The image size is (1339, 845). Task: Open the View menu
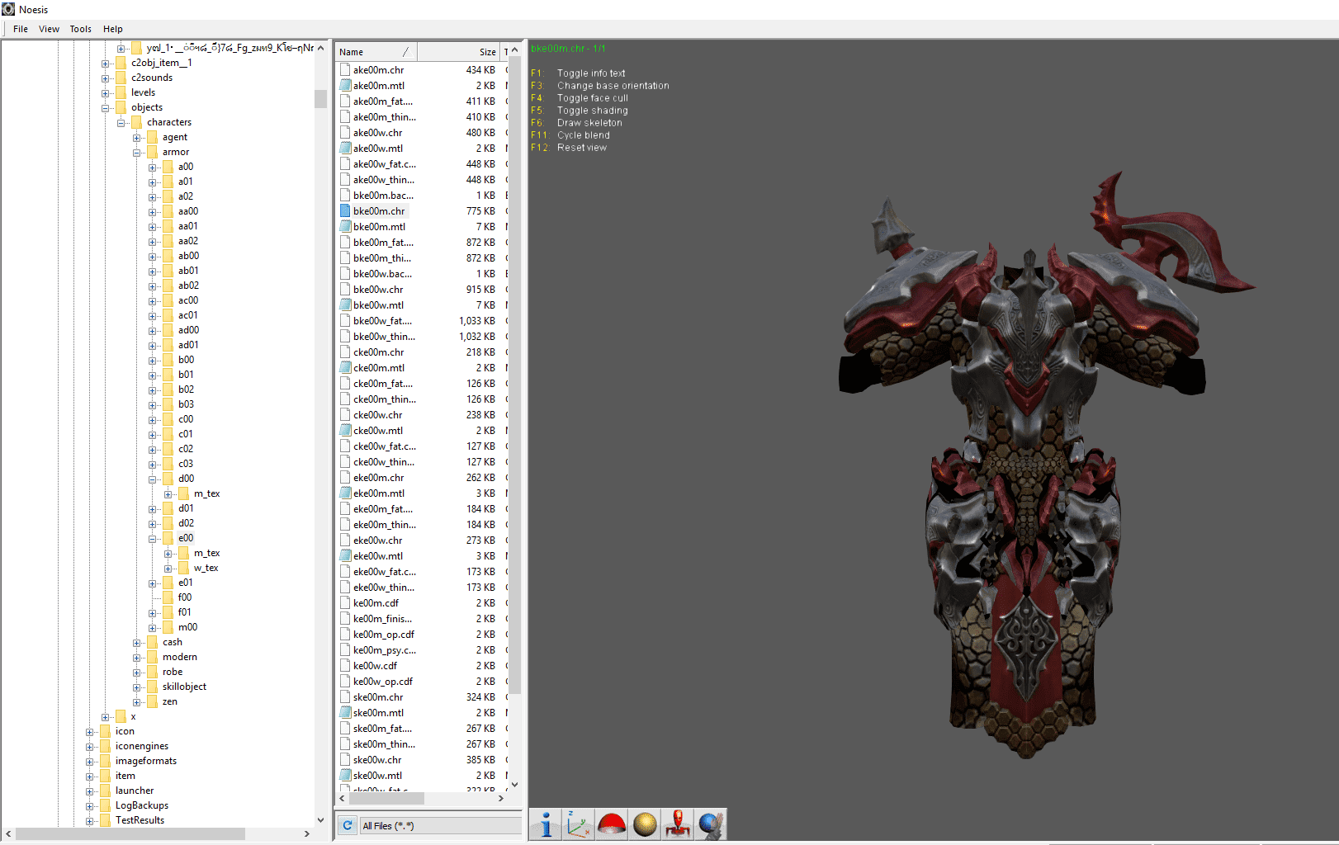click(49, 29)
